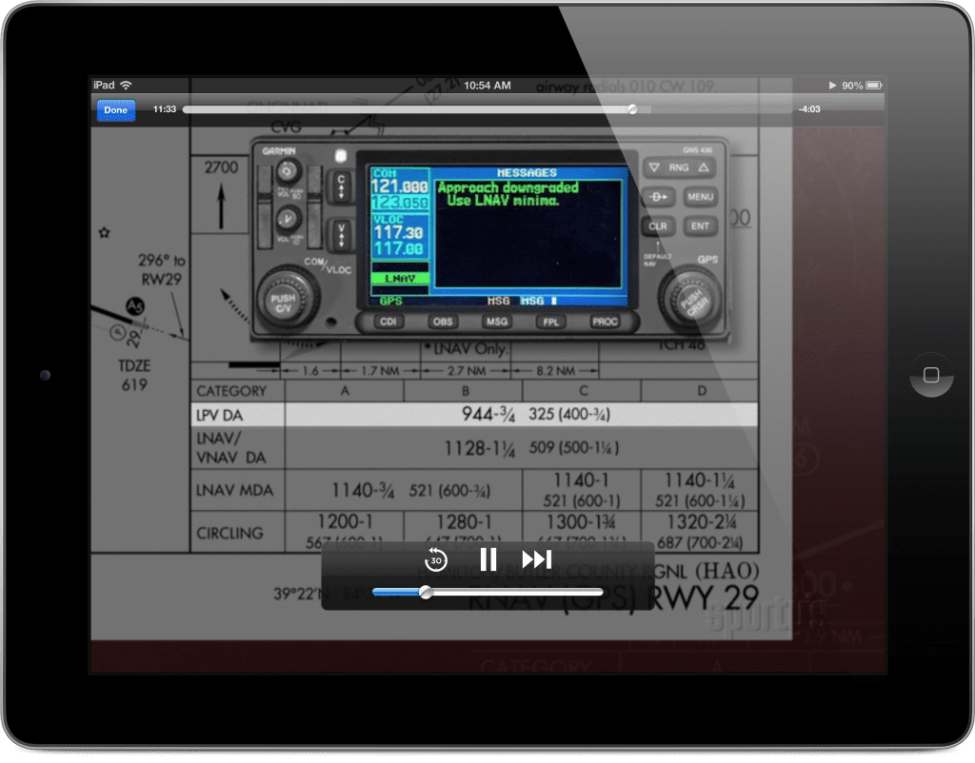Click the ENT button on the Garmin

coord(700,226)
